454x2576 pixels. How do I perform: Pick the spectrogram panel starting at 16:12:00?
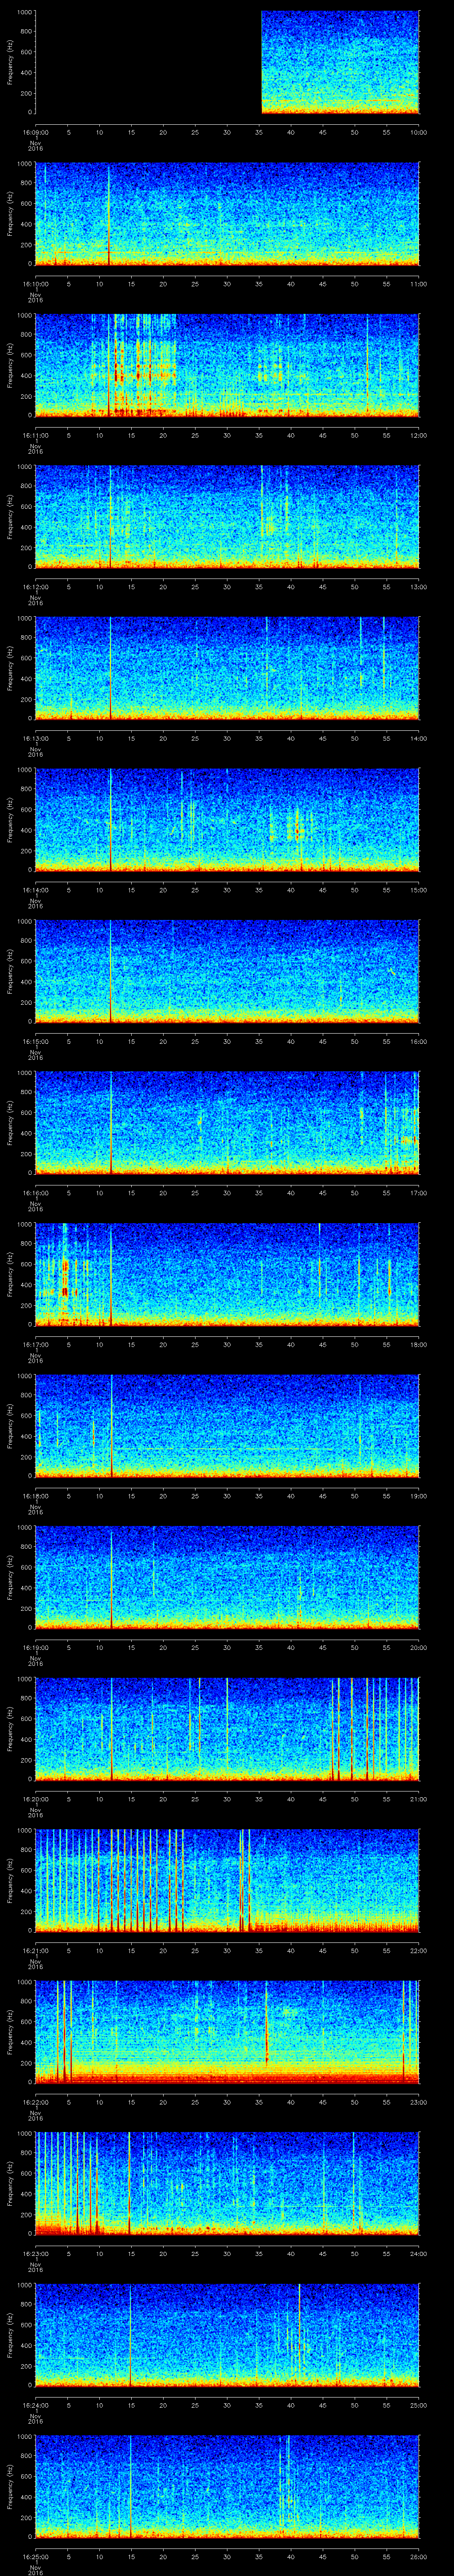click(227, 517)
